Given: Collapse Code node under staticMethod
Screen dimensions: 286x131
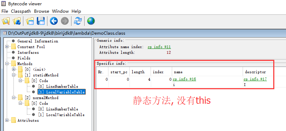Looking at the screenshot, I should click(x=20, y=81).
